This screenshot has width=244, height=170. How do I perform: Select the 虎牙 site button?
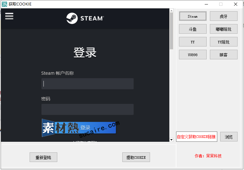(x=224, y=16)
